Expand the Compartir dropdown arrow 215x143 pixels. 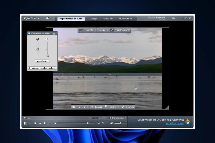(88, 107)
